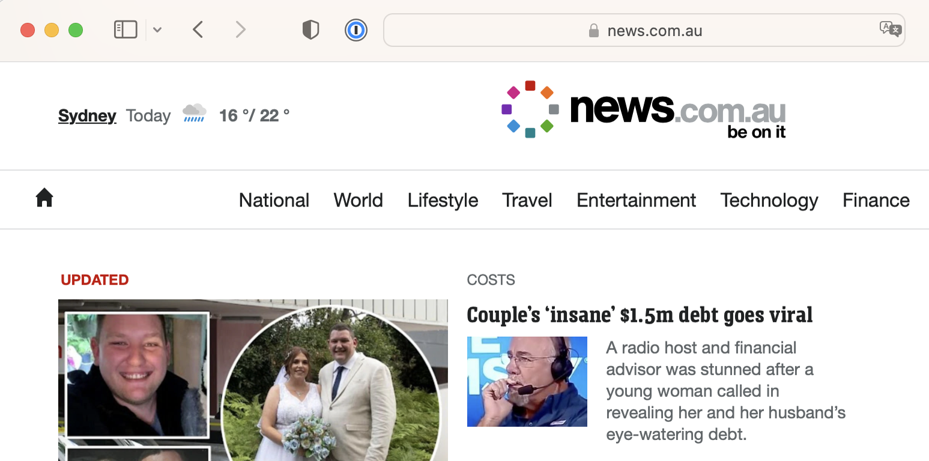Image resolution: width=929 pixels, height=461 pixels.
Task: Open the Technology section
Action: [x=769, y=200]
